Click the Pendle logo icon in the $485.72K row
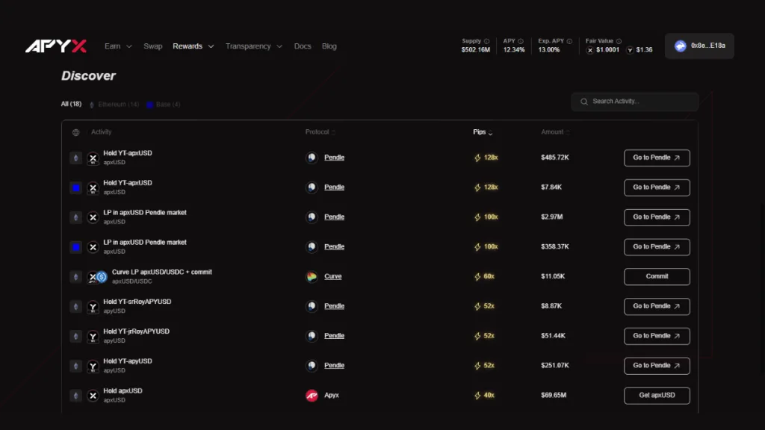765x430 pixels. (312, 158)
